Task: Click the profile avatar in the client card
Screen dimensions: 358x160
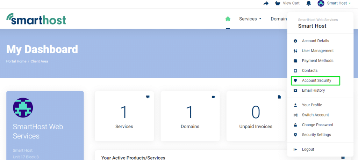Action: click(23, 108)
